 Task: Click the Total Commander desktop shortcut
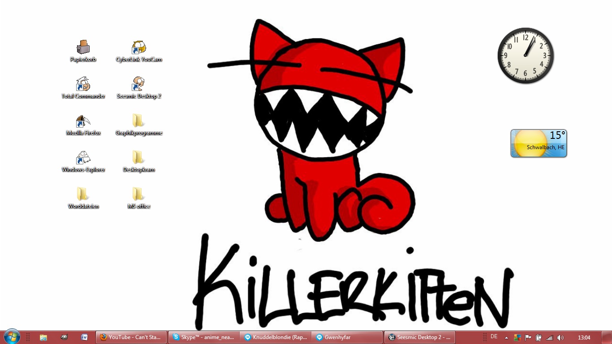pos(83,84)
